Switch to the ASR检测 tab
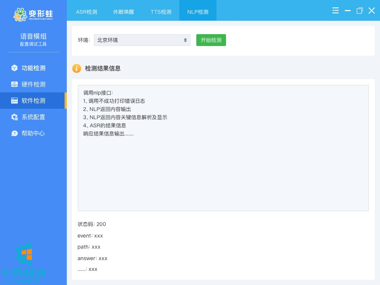Screen dimensions: 380x285 (x=86, y=12)
